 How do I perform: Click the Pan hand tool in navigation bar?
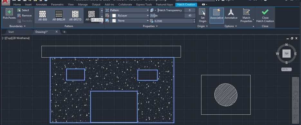295,92
